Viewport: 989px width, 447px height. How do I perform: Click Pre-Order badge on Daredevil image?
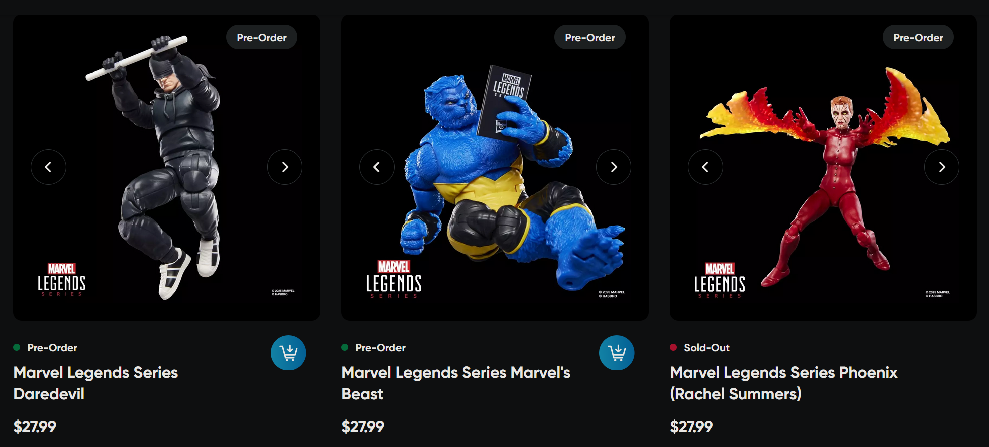(262, 37)
